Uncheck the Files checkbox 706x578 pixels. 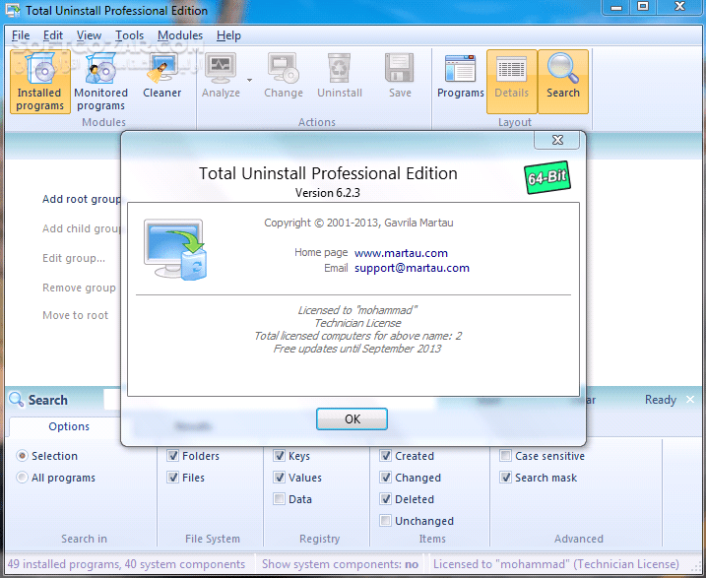point(173,478)
